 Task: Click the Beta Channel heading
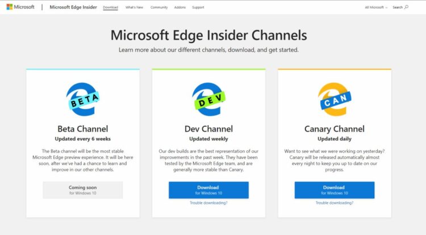(x=82, y=129)
